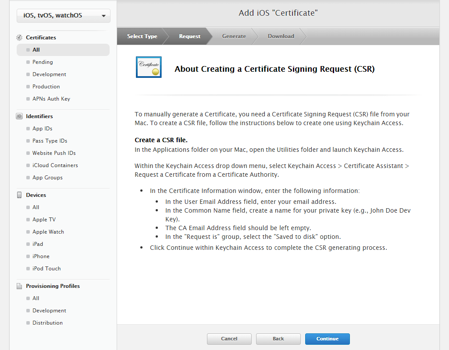
Task: Click the 'About Creating a Certificate Signing Request' title
Action: click(x=274, y=69)
